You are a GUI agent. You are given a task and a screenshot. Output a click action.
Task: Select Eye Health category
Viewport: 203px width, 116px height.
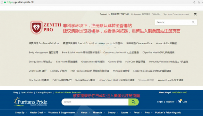[67, 62]
